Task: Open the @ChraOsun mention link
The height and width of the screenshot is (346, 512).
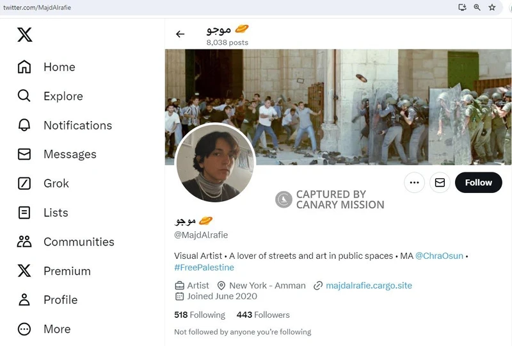Action: coord(439,256)
